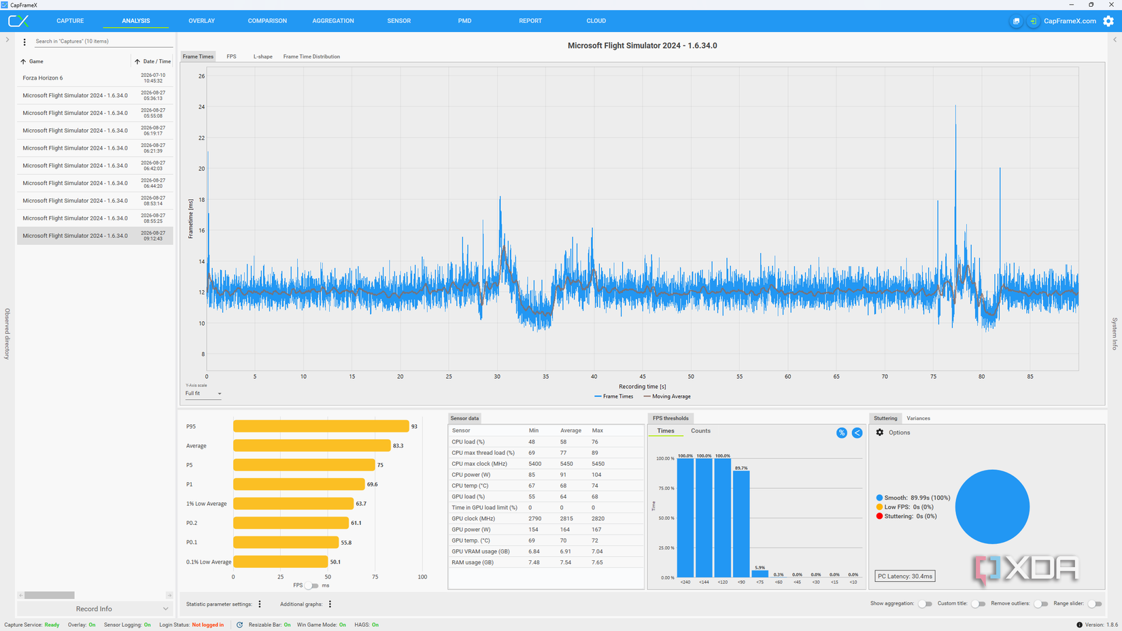Image resolution: width=1122 pixels, height=631 pixels.
Task: Open the L-shape graph tab
Action: [x=262, y=56]
